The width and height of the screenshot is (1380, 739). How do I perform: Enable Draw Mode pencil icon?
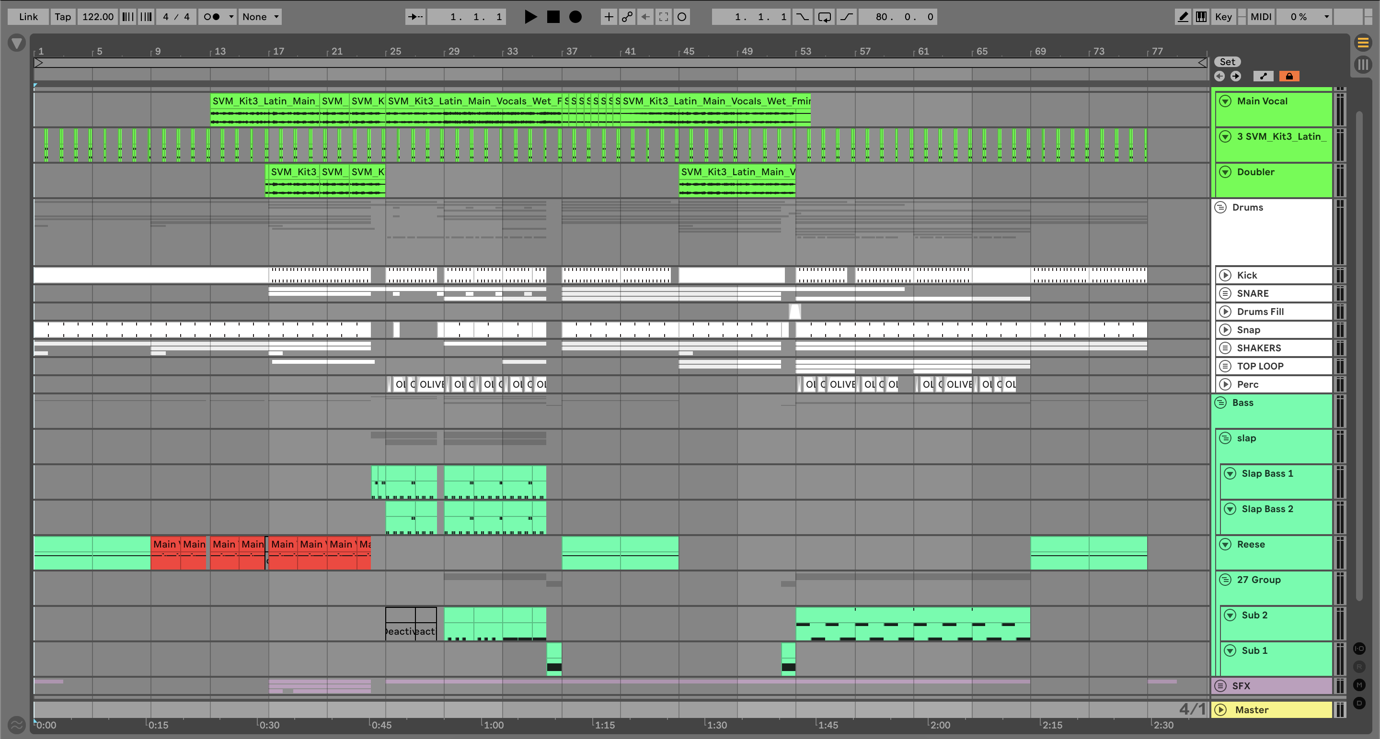1183,17
